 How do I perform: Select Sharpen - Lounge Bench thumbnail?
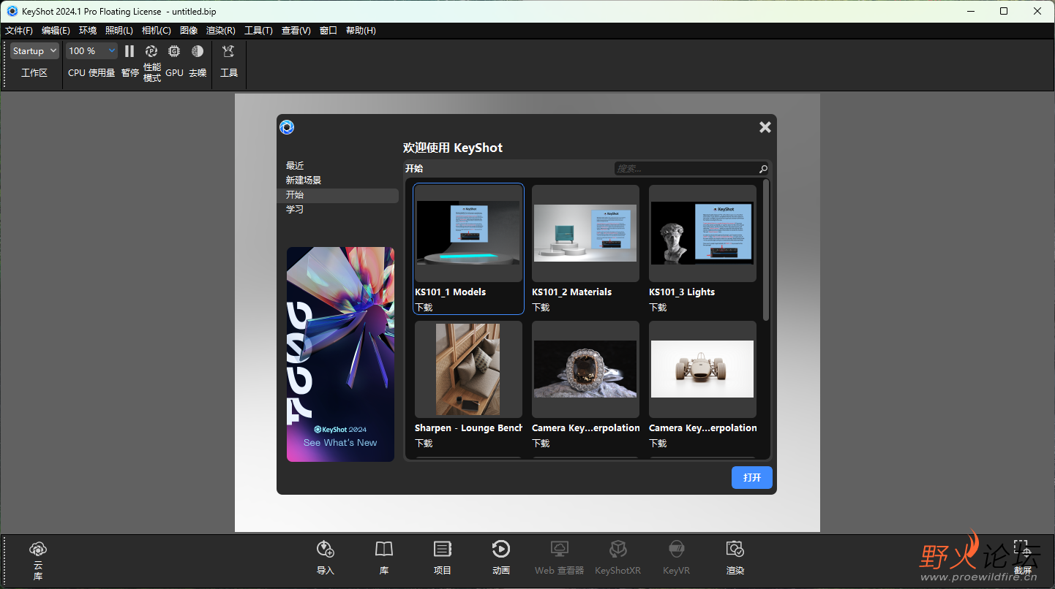click(468, 370)
